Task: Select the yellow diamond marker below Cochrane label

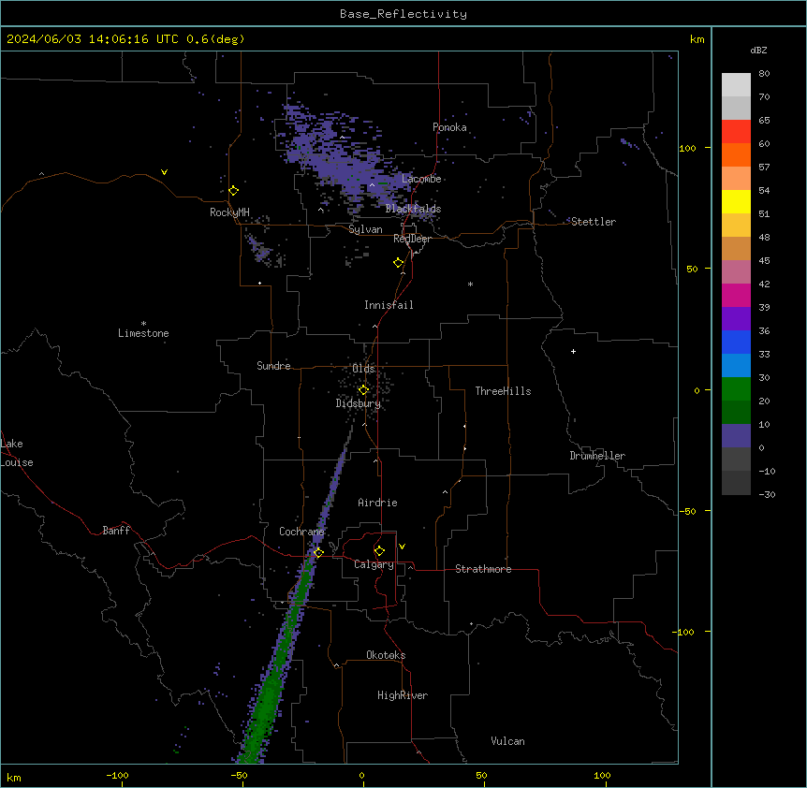Action: 318,553
